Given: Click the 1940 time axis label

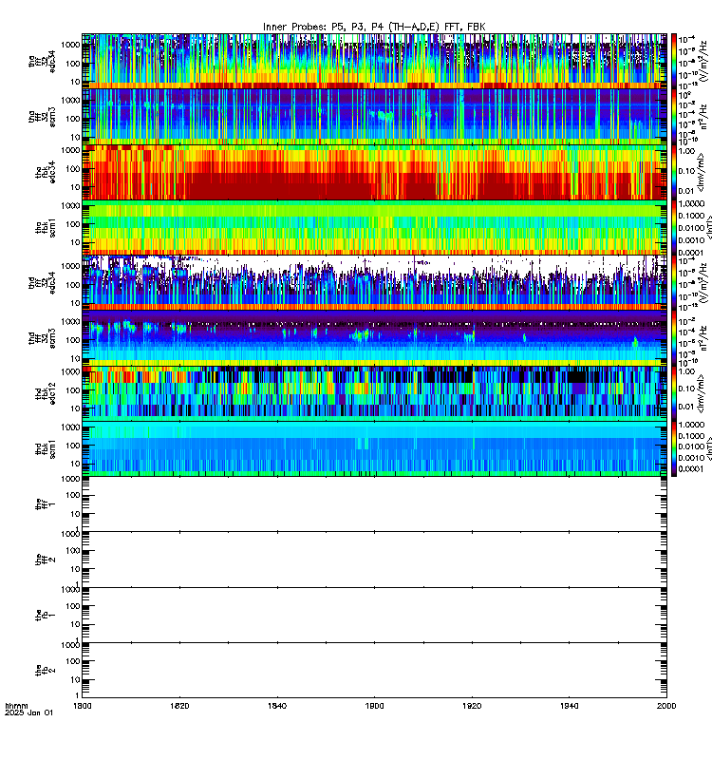Looking at the screenshot, I should pos(569,706).
